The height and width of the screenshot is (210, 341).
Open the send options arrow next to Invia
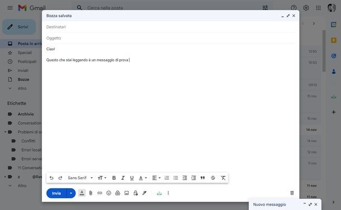pos(71,193)
